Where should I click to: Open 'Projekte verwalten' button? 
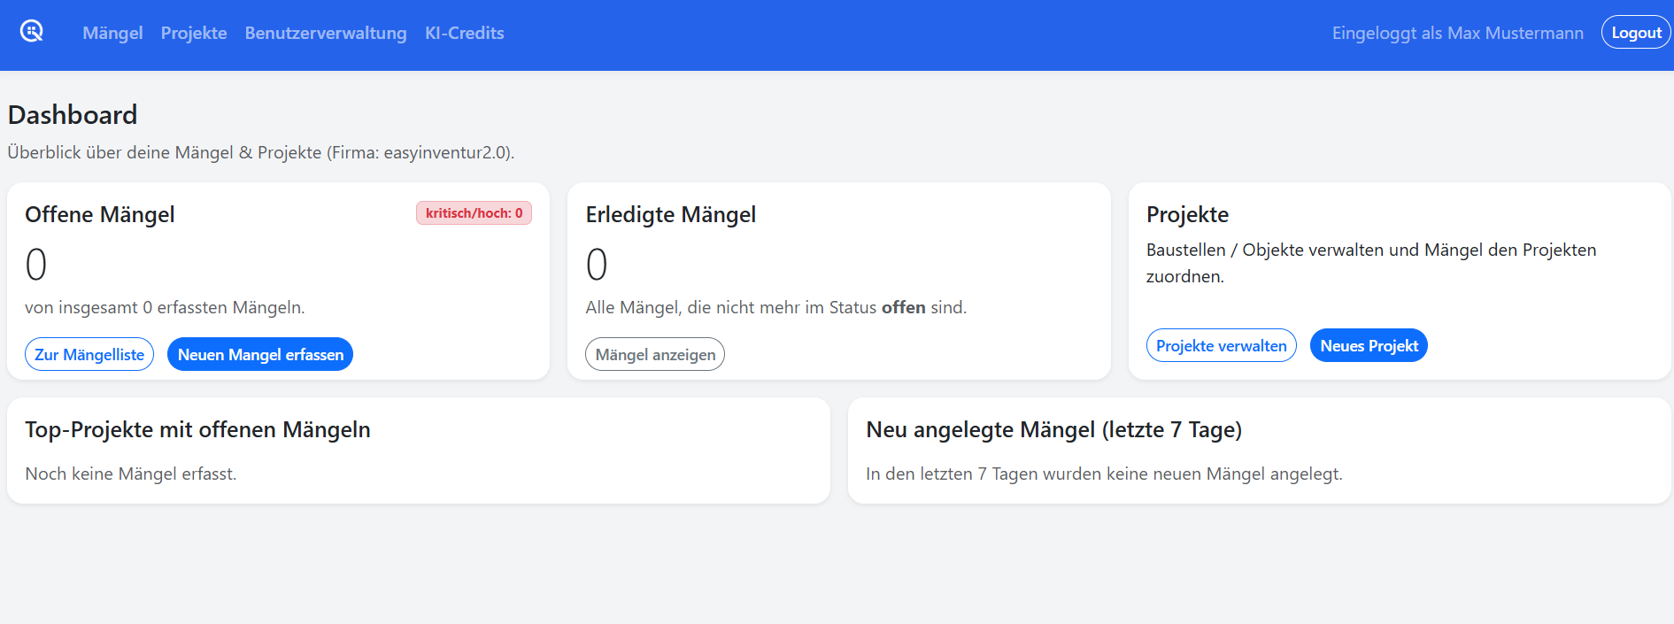click(x=1221, y=346)
